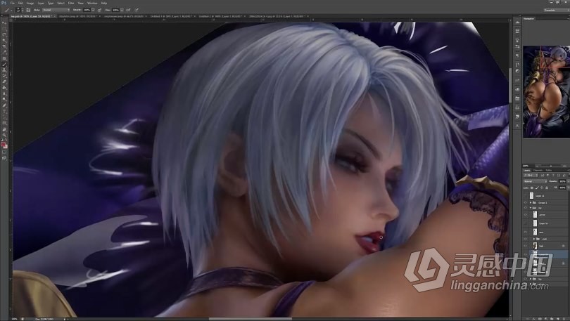Open the Window menu
The height and width of the screenshot is (321, 570).
92,3
